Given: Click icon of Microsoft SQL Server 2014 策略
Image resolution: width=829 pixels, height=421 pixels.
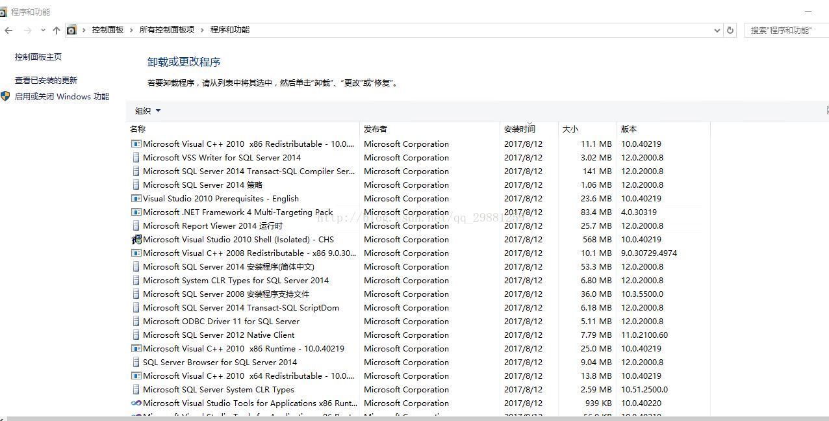Looking at the screenshot, I should click(136, 185).
